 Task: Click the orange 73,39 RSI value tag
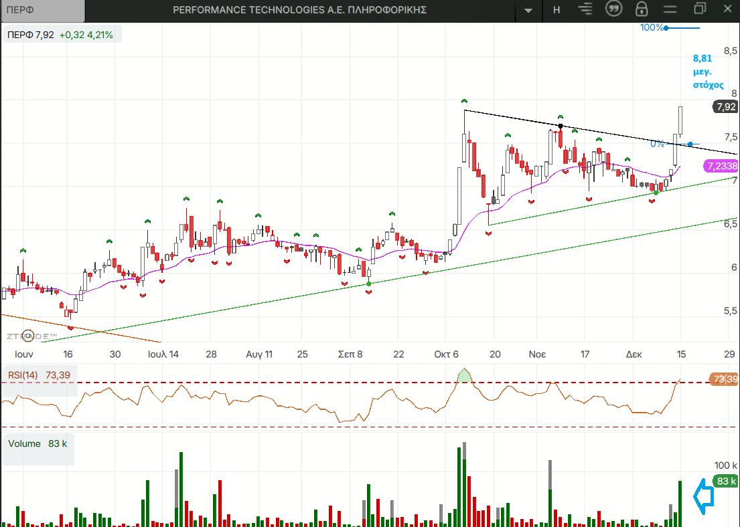725,379
